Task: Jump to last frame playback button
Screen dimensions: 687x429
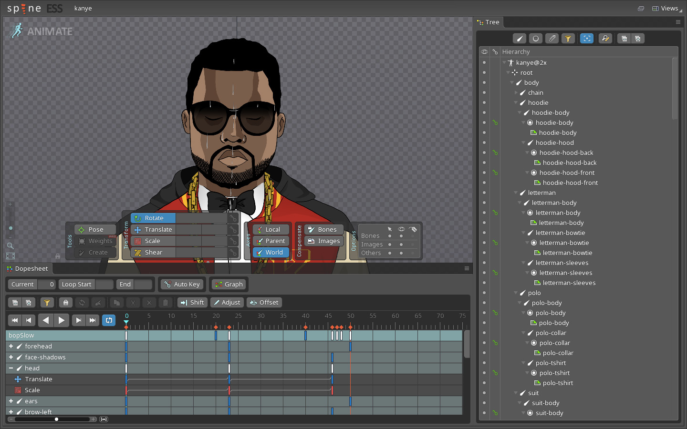Action: click(x=93, y=320)
